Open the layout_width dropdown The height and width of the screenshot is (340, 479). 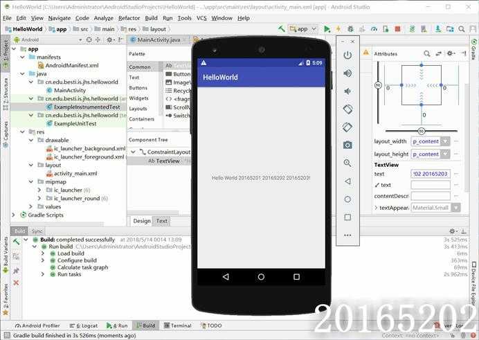point(446,141)
